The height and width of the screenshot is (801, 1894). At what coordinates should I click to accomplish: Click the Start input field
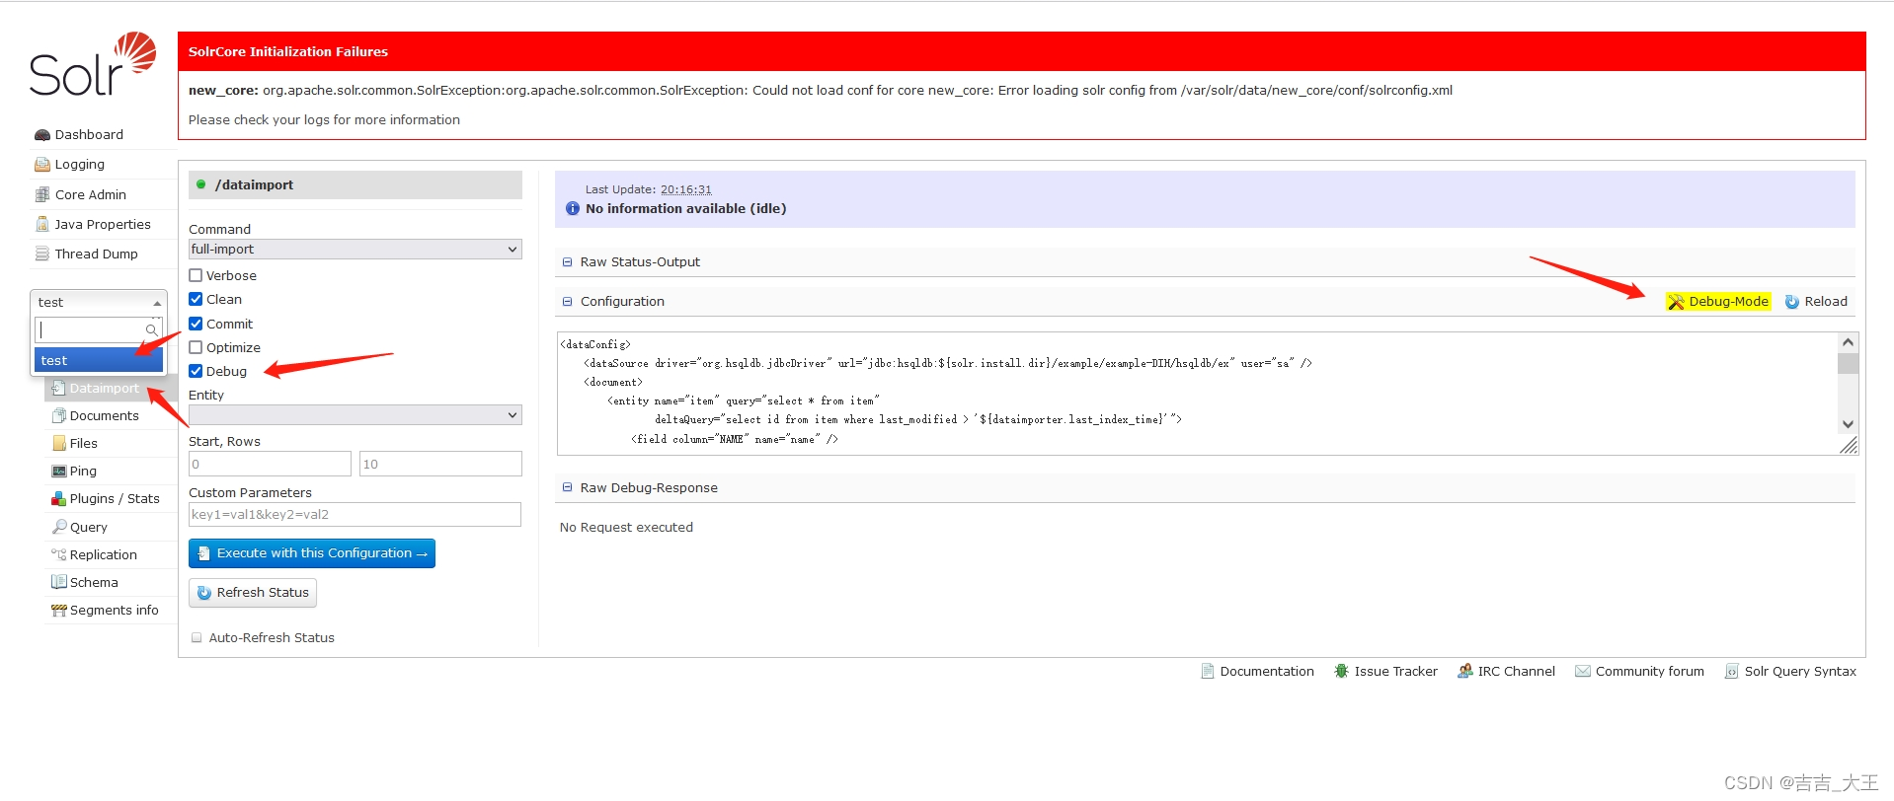(x=270, y=464)
